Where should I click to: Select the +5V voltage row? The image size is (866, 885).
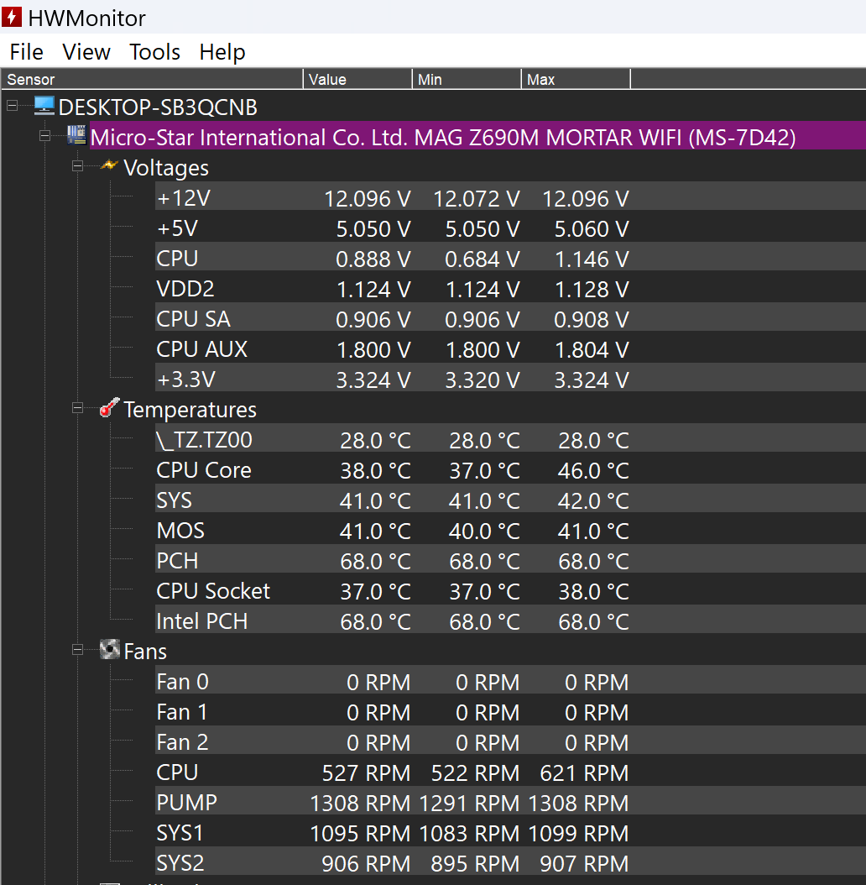510,228
